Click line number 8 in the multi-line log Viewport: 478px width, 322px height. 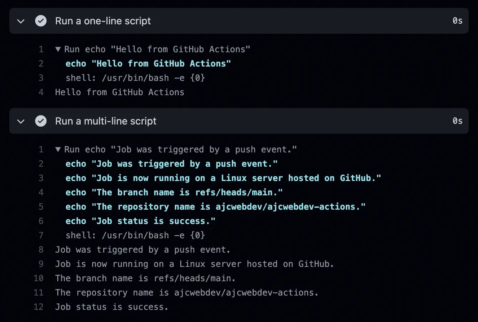tap(40, 249)
